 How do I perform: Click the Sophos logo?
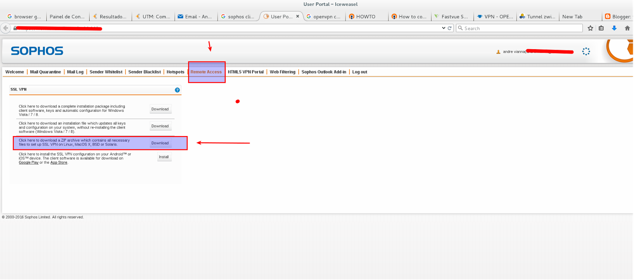[37, 51]
